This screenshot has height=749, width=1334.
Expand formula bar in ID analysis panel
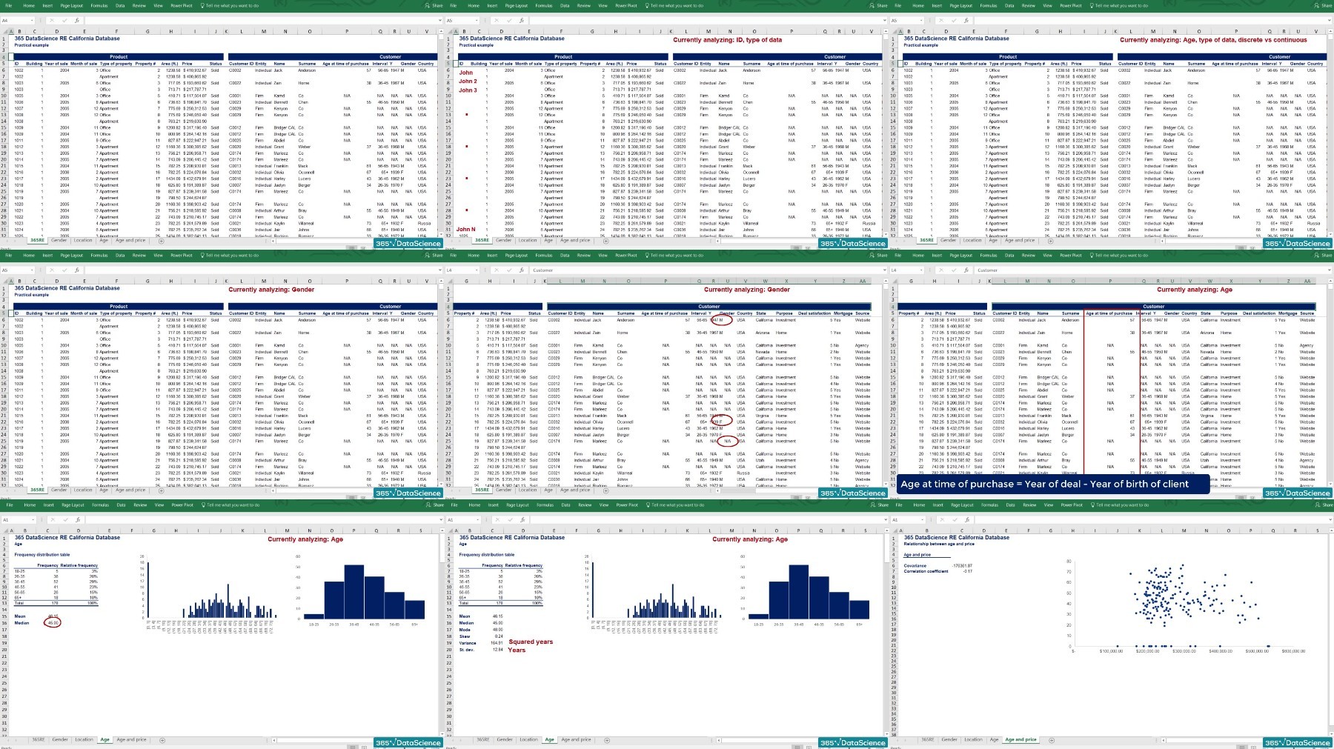pos(885,21)
